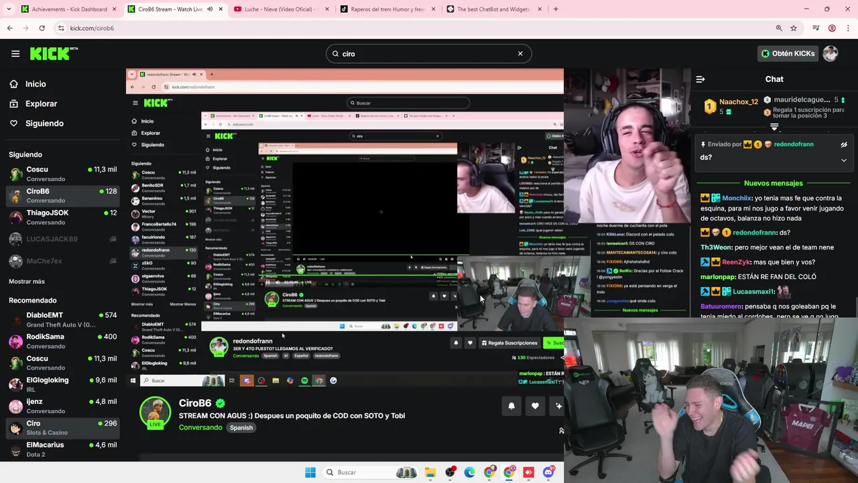
Task: Open the zoom magnifier in address bar
Action: point(779,28)
